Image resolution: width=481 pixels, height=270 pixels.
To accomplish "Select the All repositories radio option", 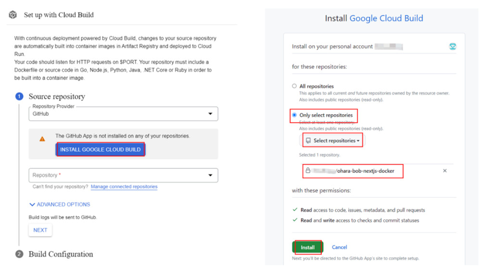I will point(294,86).
